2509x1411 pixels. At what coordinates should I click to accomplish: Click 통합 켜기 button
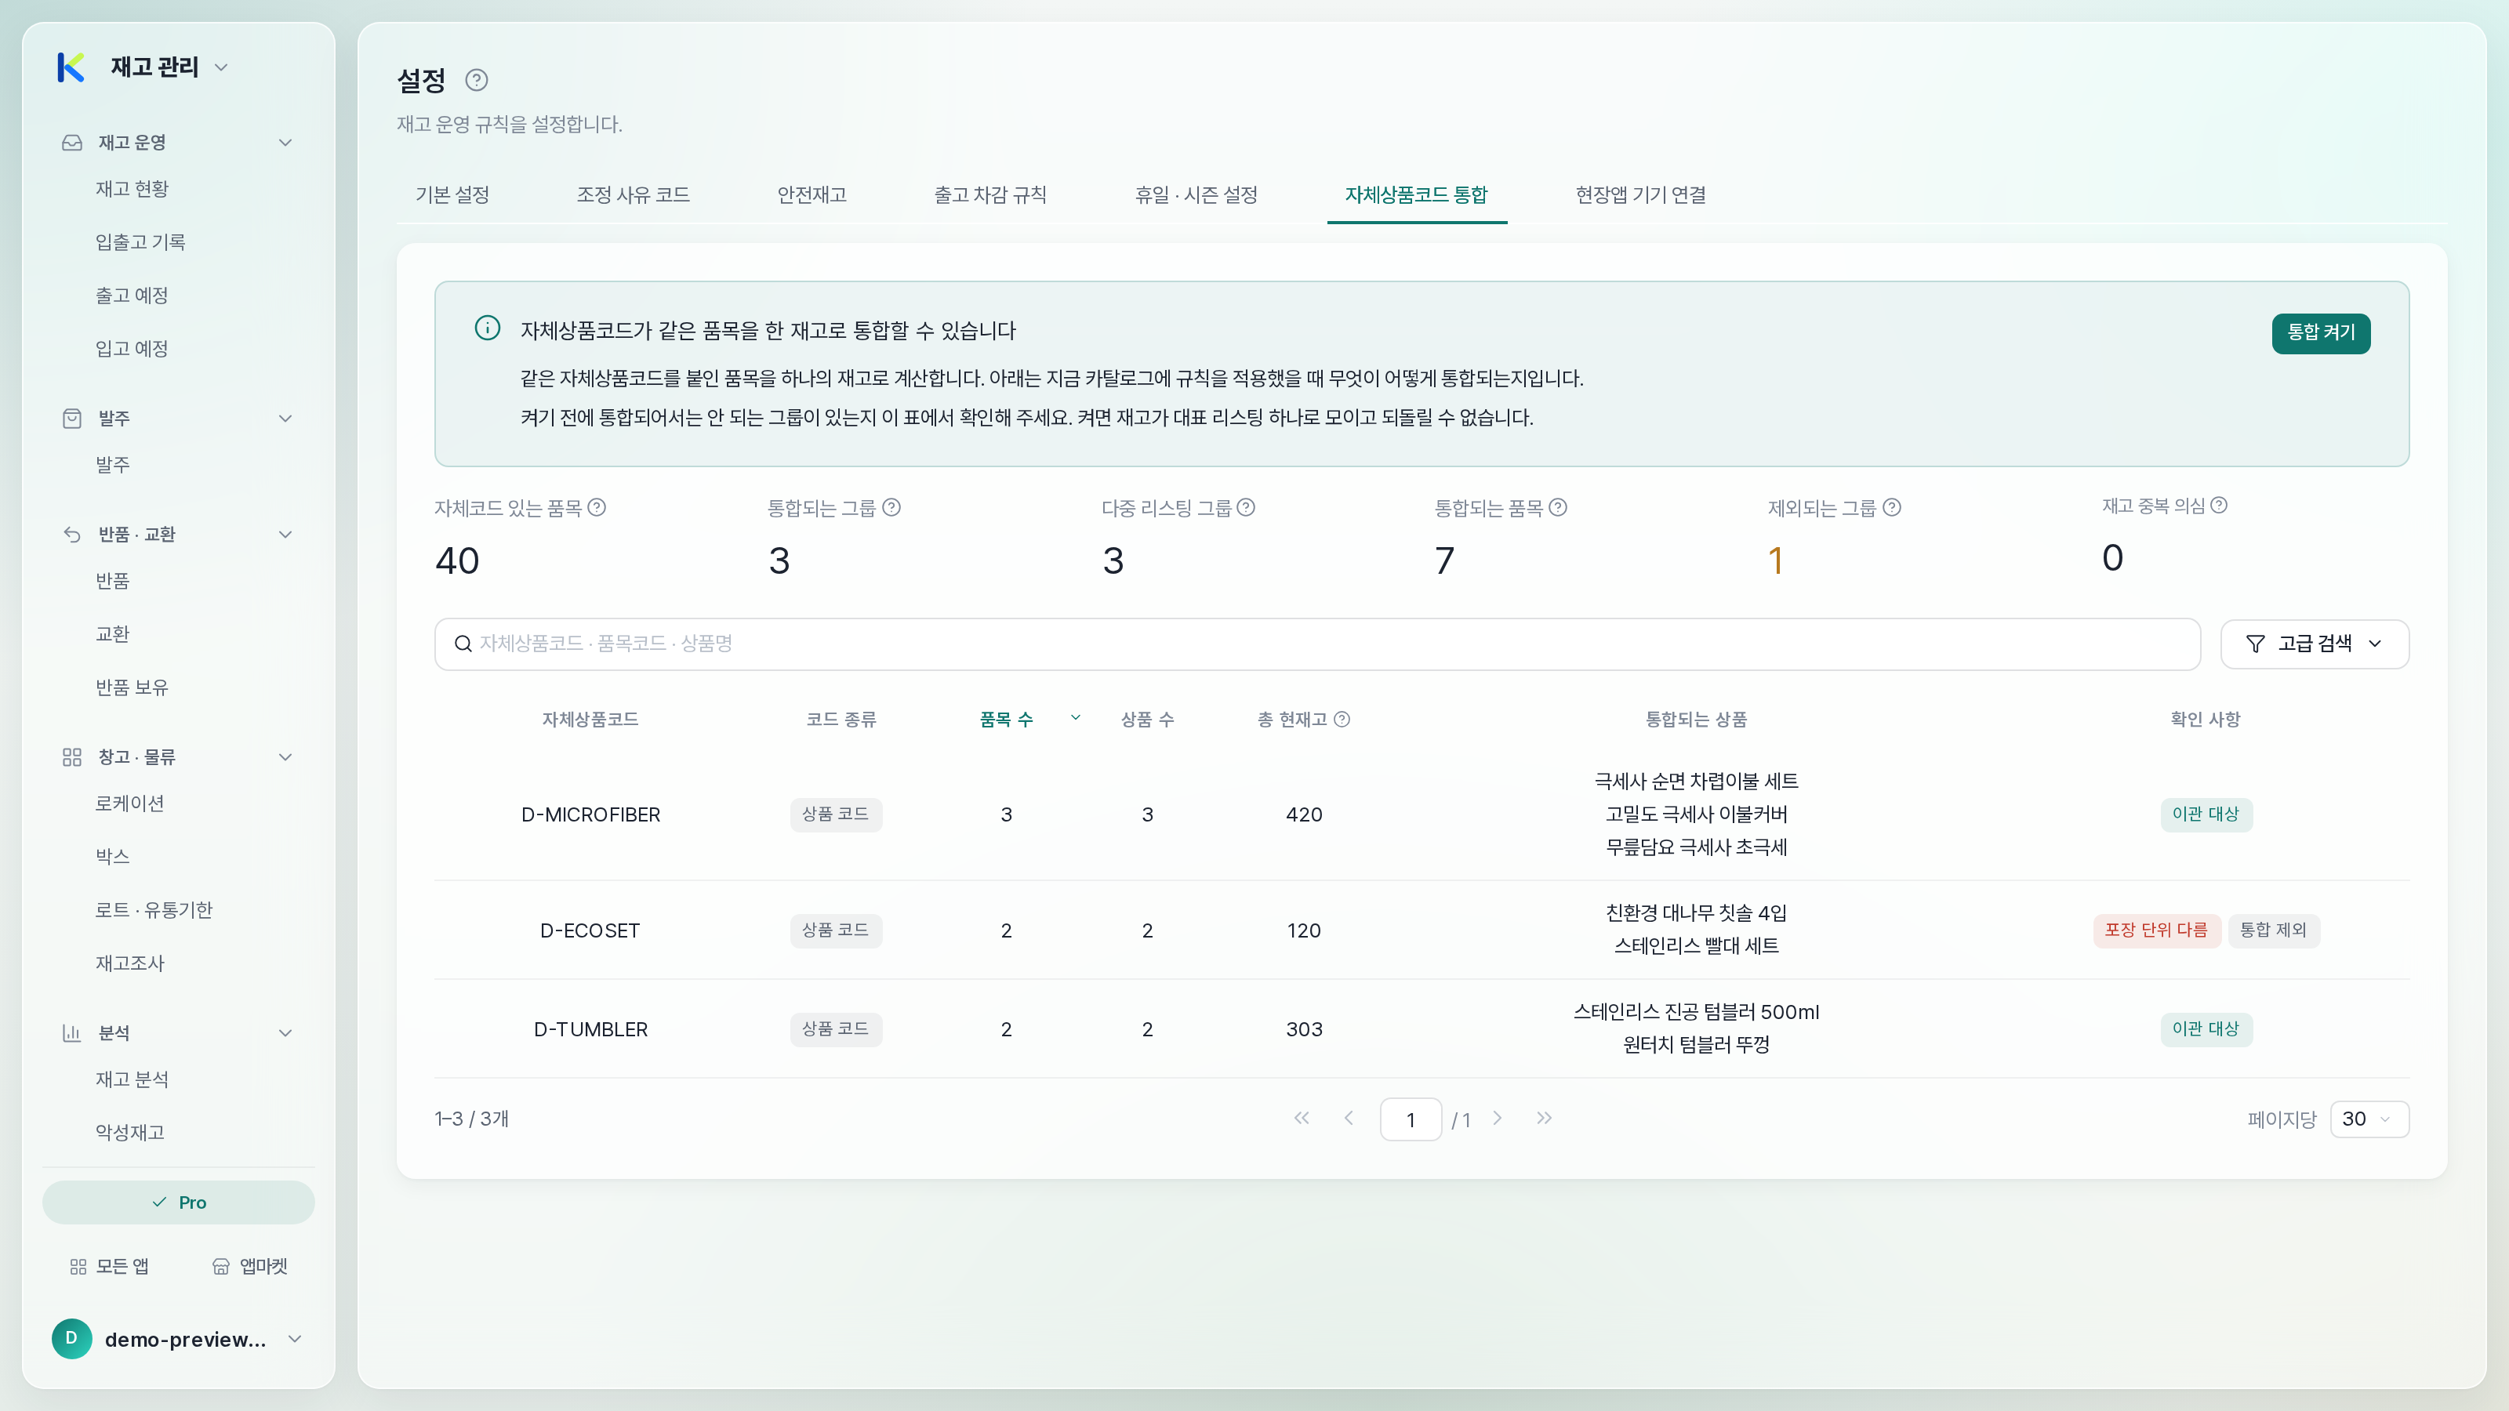point(2321,332)
